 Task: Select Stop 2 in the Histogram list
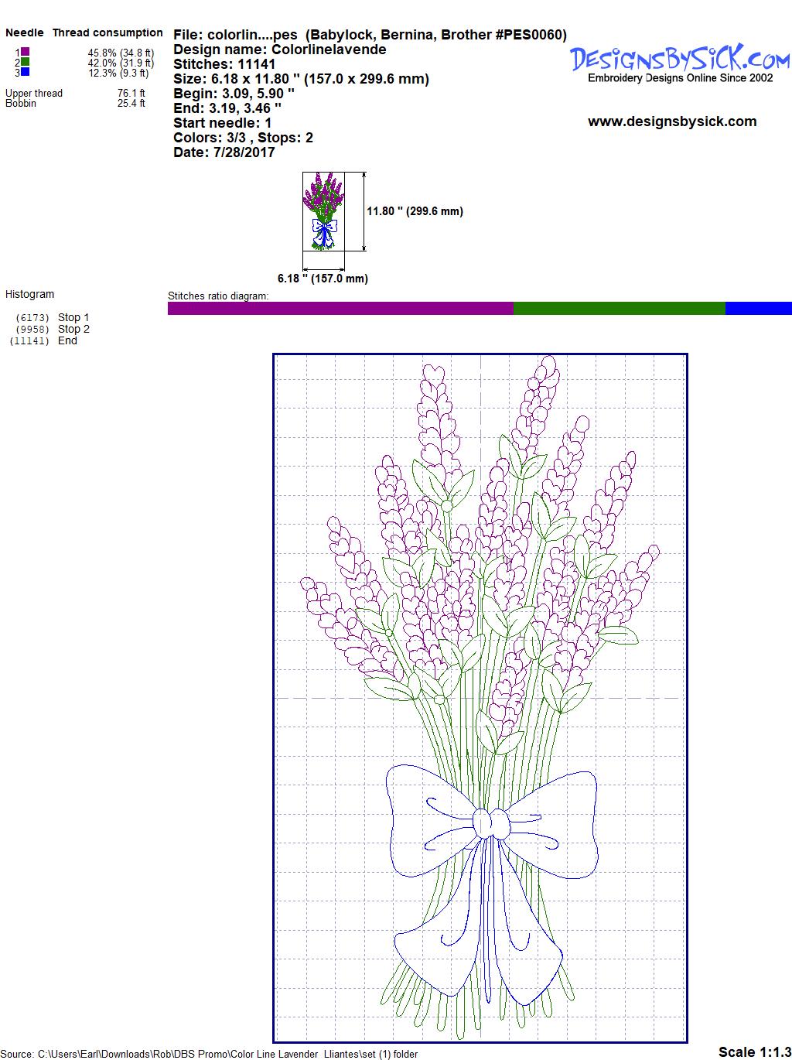coord(73,329)
